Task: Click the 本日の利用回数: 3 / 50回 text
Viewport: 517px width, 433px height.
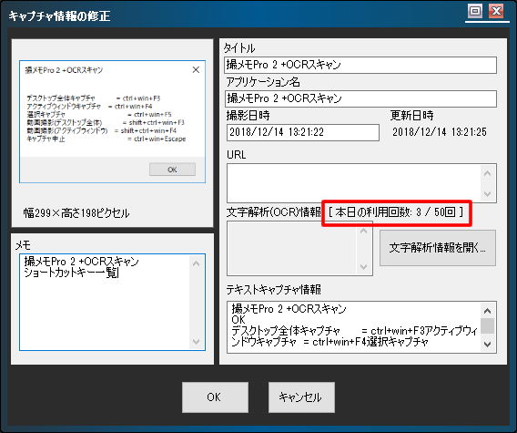Action: pos(396,212)
